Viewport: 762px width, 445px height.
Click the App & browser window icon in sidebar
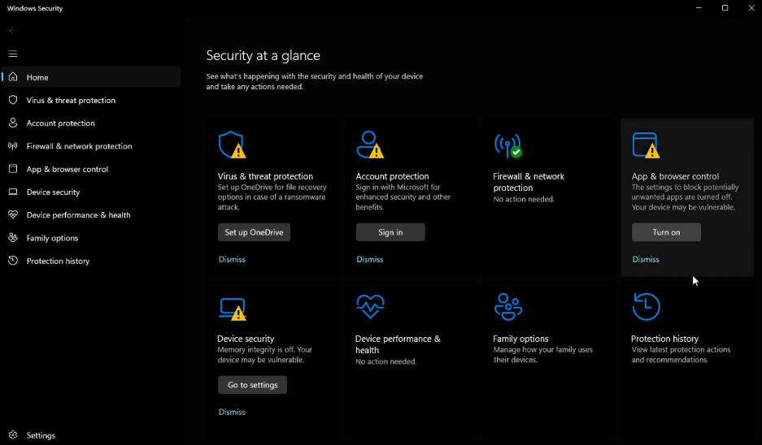point(13,169)
